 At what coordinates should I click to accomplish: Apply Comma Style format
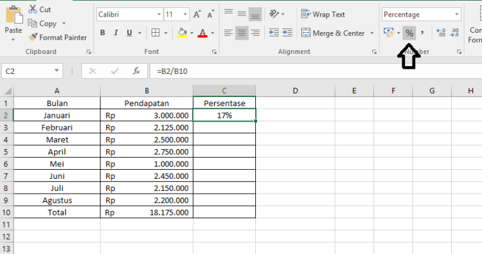tap(423, 33)
